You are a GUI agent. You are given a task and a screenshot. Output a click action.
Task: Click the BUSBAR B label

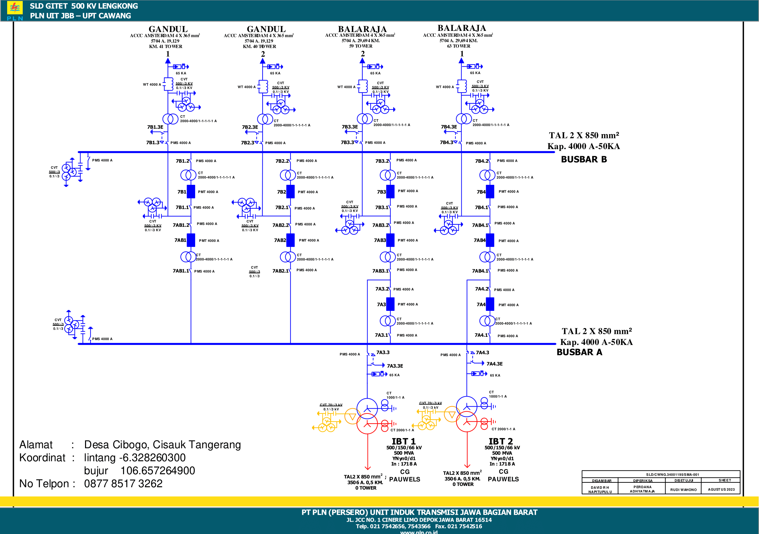(x=584, y=159)
